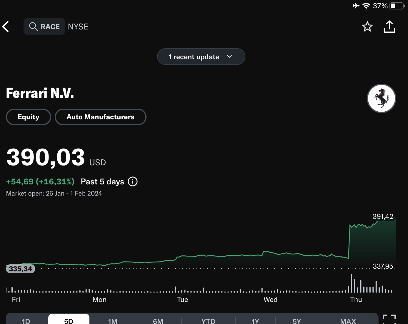Viewport: 408px width, 324px height.
Task: Tap the Ferrari N.V. company name
Action: coord(40,93)
